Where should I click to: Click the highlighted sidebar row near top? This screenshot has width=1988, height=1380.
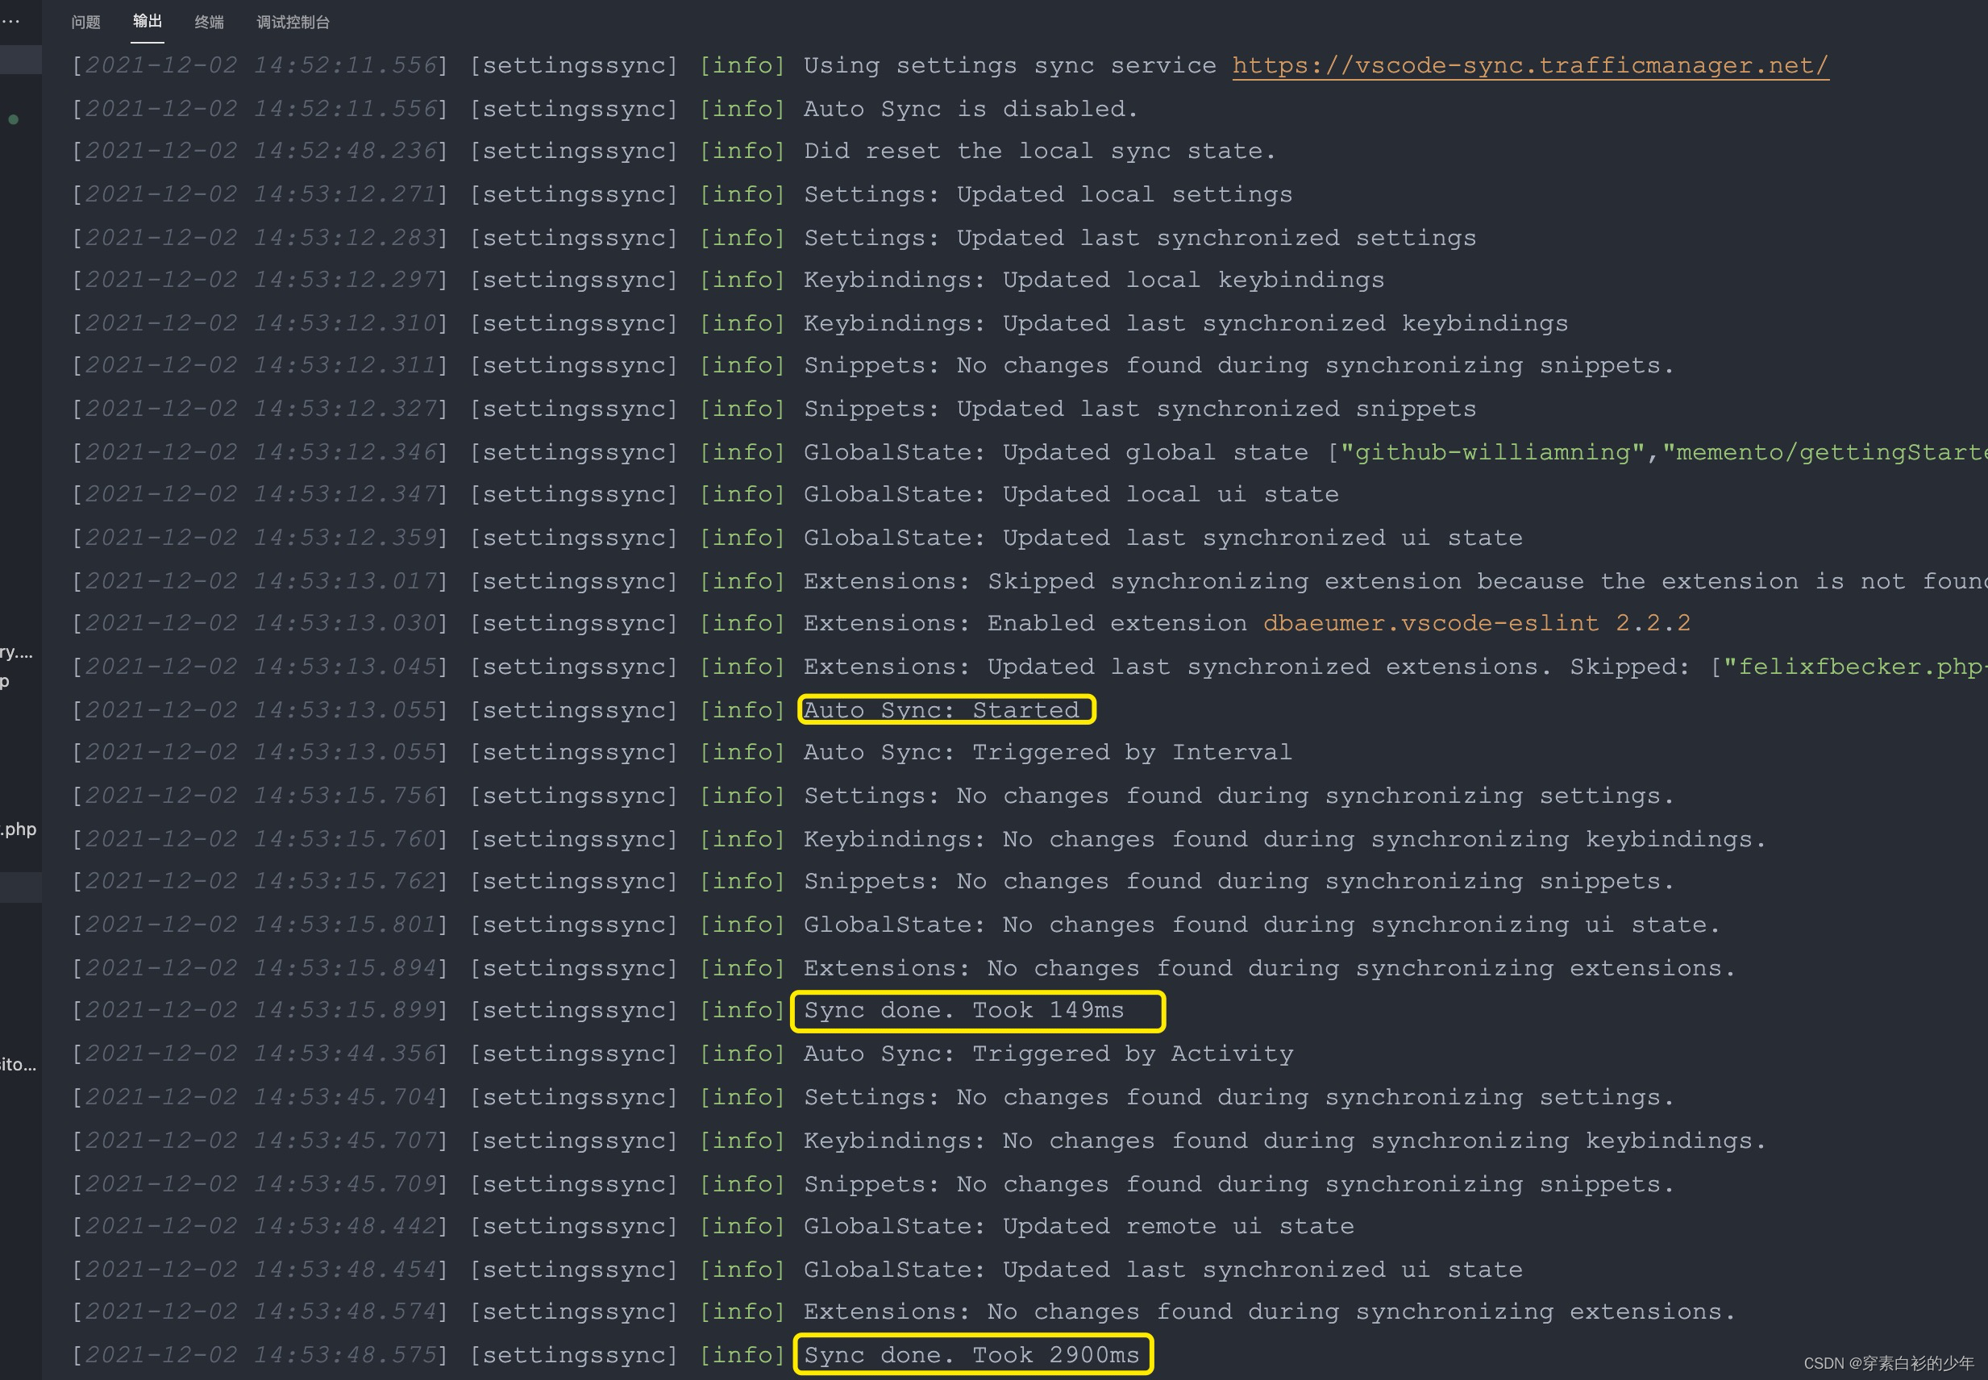pyautogui.click(x=20, y=60)
